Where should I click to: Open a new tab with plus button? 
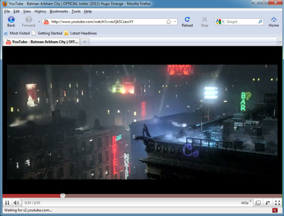point(85,42)
